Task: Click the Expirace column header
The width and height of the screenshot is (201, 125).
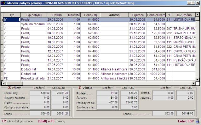Action: (x=138, y=15)
